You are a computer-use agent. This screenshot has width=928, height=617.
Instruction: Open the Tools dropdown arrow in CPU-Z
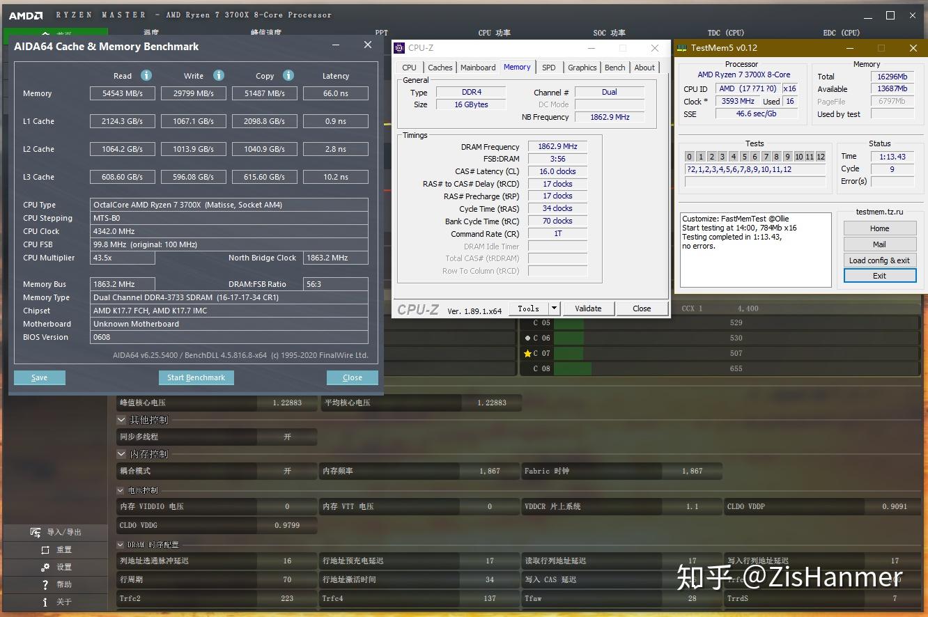point(554,308)
